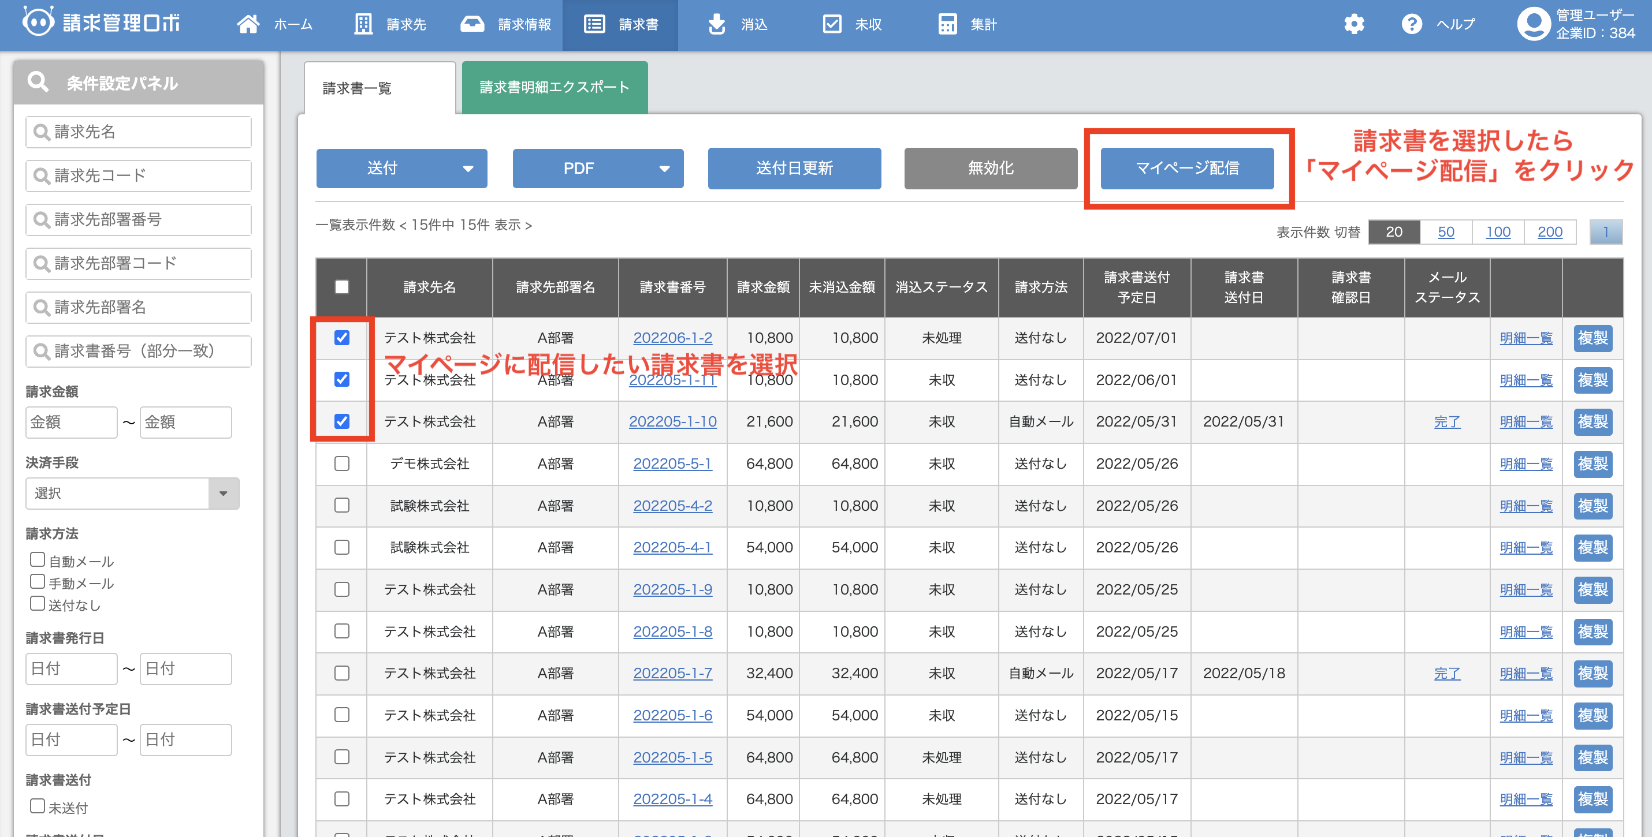Screen dimensions: 1652x837
Task: Click the 集計 calculator icon
Action: tap(947, 24)
